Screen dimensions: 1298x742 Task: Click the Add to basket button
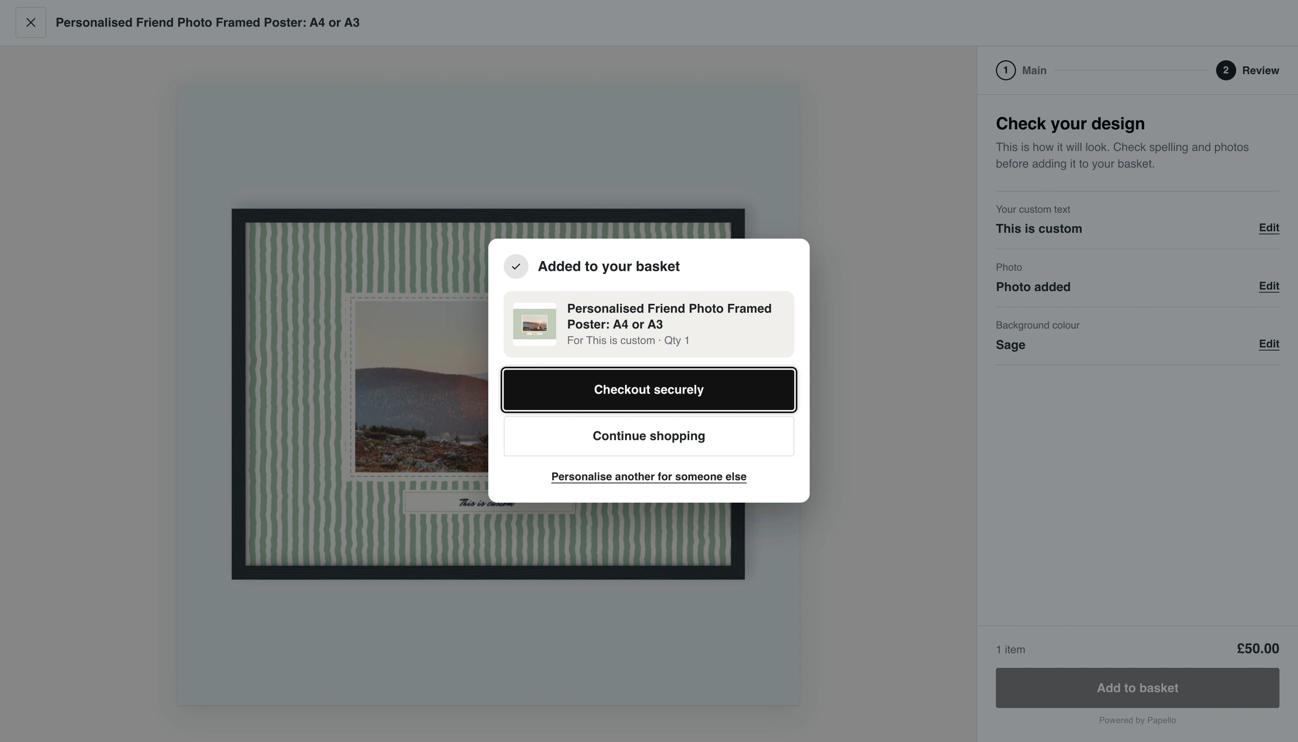click(1137, 688)
